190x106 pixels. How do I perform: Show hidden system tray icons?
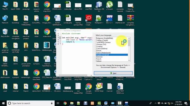(156, 103)
